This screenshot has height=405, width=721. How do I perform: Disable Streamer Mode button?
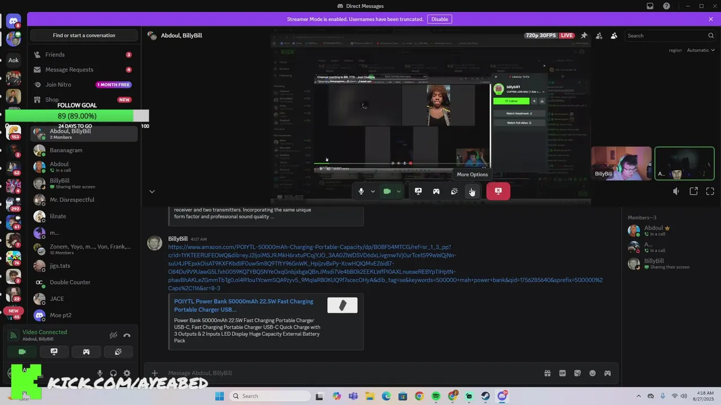click(439, 19)
